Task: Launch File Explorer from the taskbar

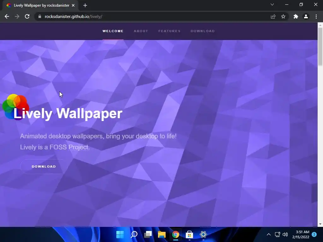Action: click(162, 234)
